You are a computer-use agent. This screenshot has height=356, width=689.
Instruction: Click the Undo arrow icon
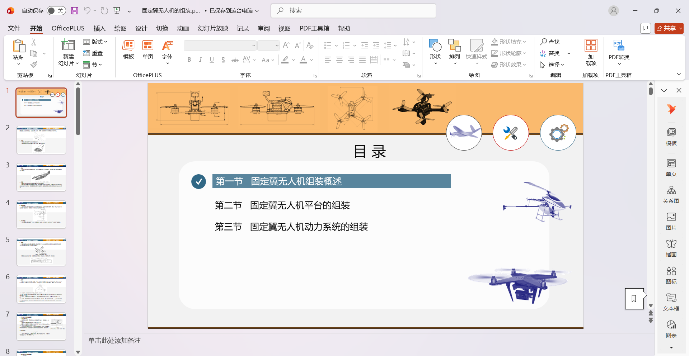pos(87,11)
